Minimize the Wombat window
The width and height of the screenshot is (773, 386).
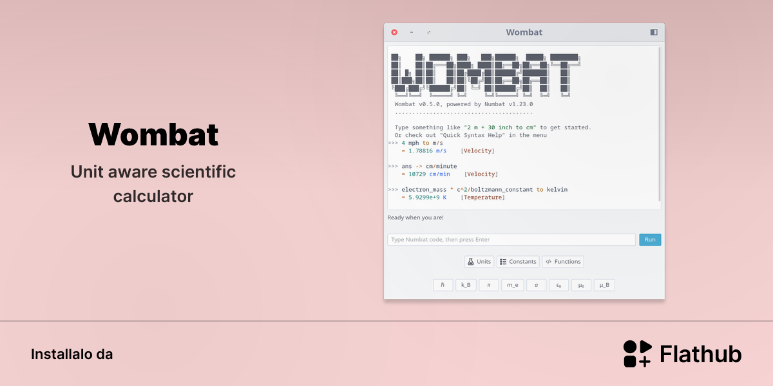412,32
